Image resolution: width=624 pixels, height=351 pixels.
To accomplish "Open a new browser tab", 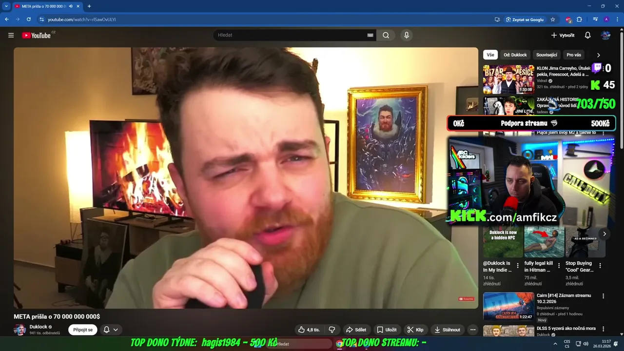I will 89,6.
